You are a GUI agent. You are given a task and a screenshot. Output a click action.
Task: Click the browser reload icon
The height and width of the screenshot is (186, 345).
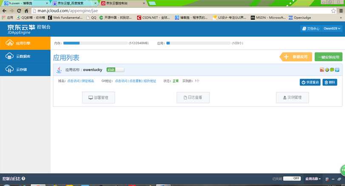click(x=19, y=11)
